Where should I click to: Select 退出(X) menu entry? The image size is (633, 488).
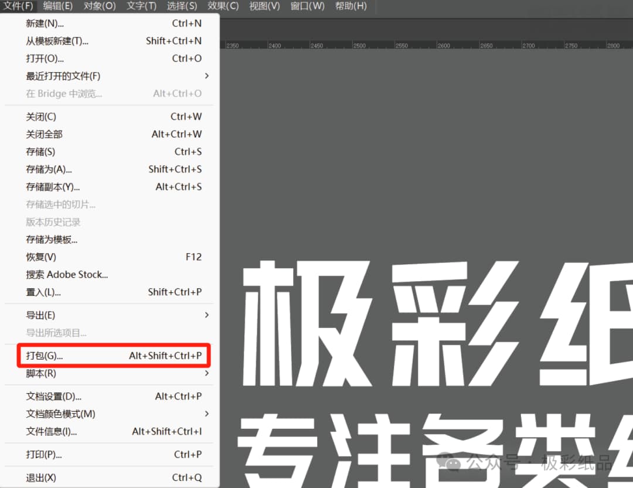click(110, 478)
